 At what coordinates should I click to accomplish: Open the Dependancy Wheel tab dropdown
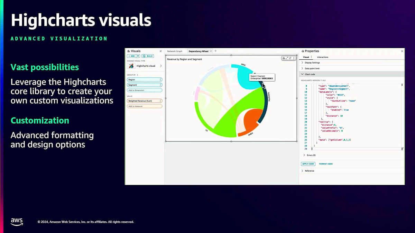tap(211, 51)
